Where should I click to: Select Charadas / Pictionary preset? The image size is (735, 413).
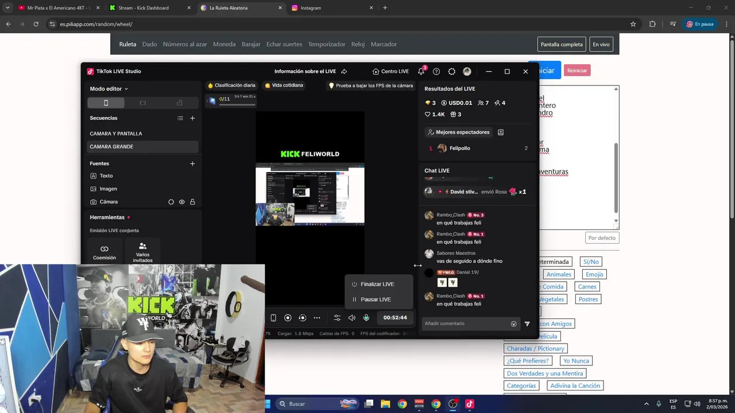click(x=536, y=349)
